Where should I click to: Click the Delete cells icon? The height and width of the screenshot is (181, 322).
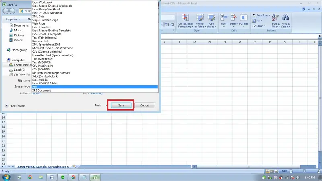tap(234, 18)
